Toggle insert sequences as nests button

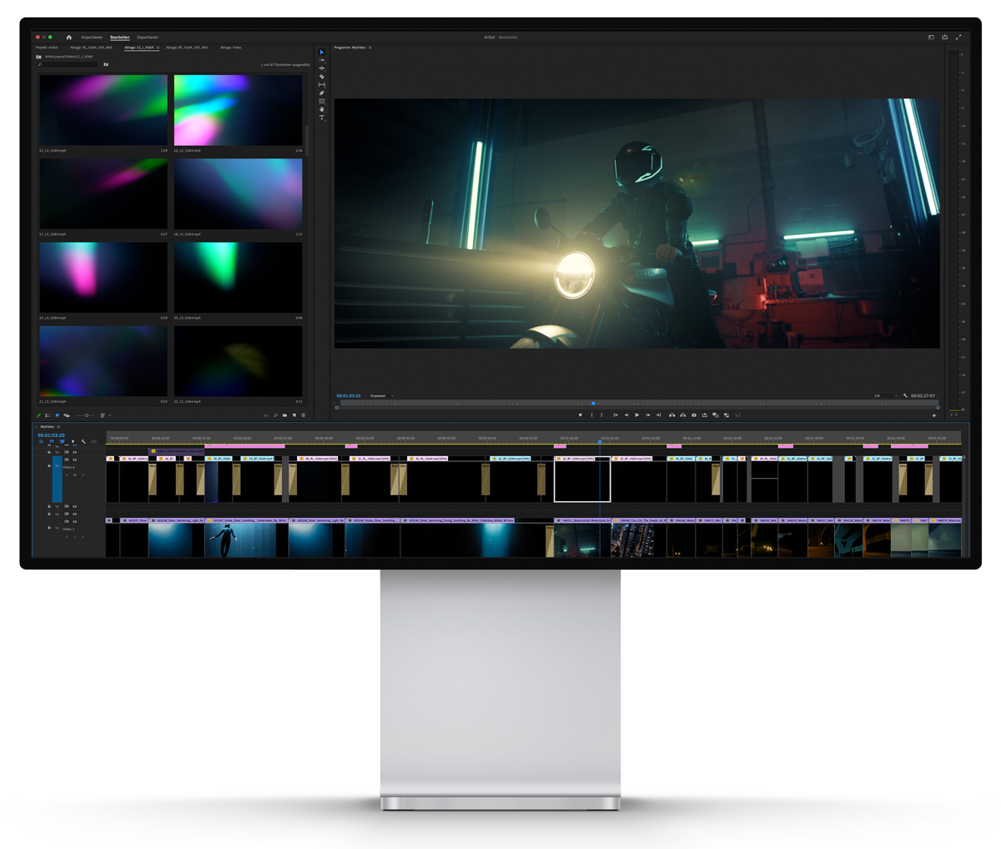tap(42, 442)
